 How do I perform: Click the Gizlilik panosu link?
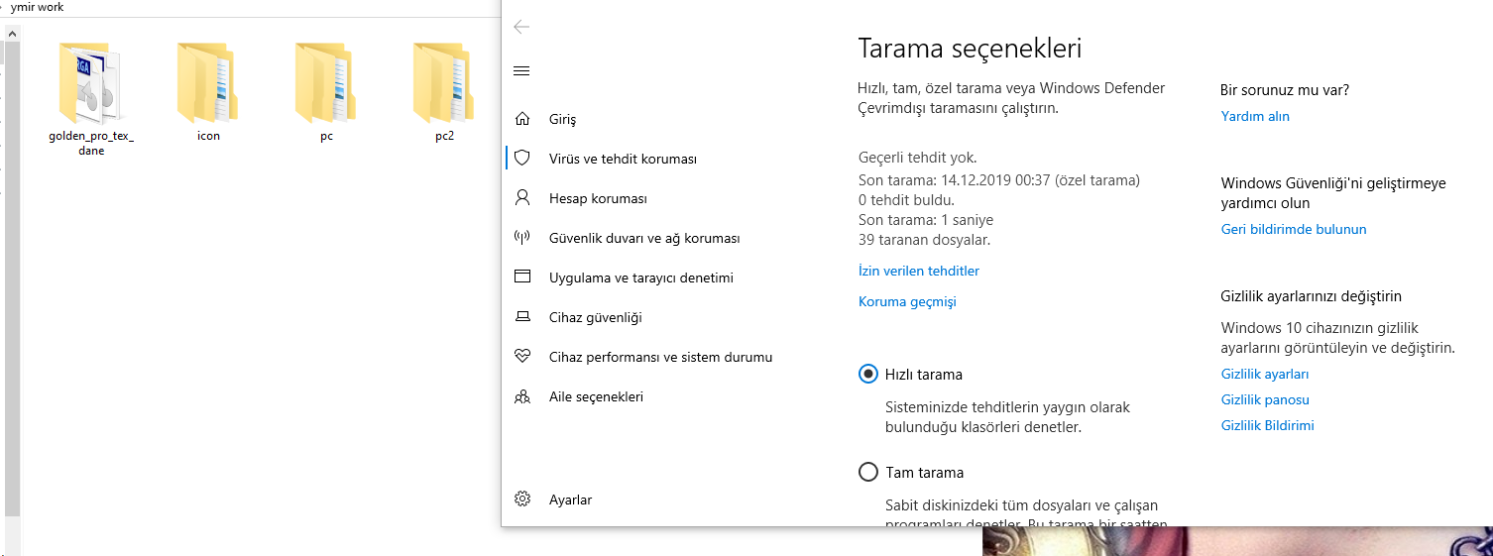tap(1265, 399)
